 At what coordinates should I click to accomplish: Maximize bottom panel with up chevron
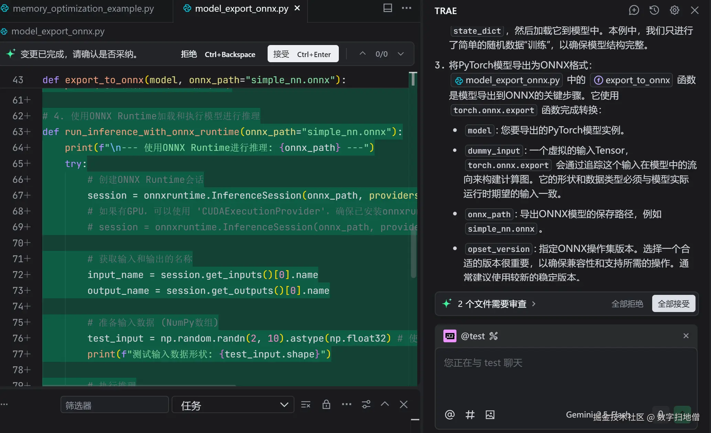click(x=385, y=404)
